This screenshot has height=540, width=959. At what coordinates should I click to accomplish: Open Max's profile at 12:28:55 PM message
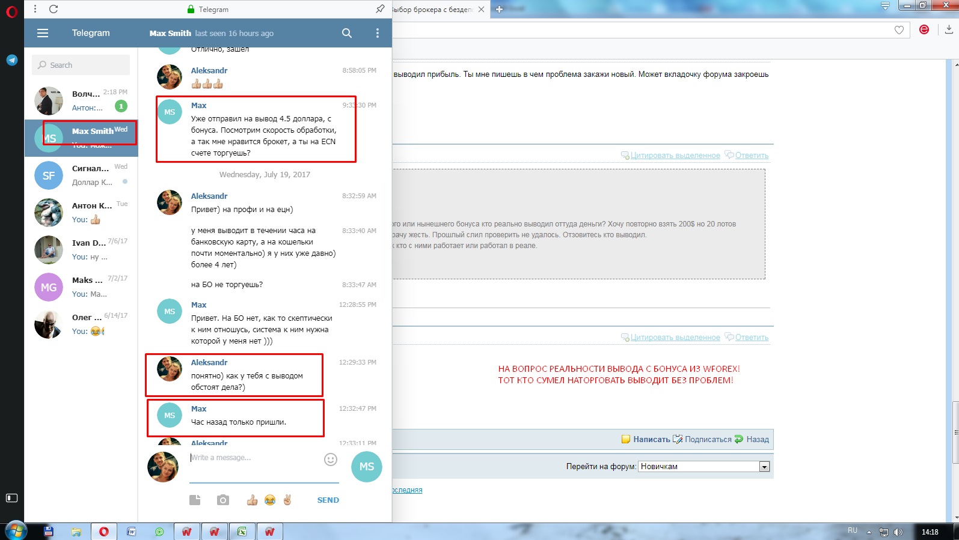[170, 311]
